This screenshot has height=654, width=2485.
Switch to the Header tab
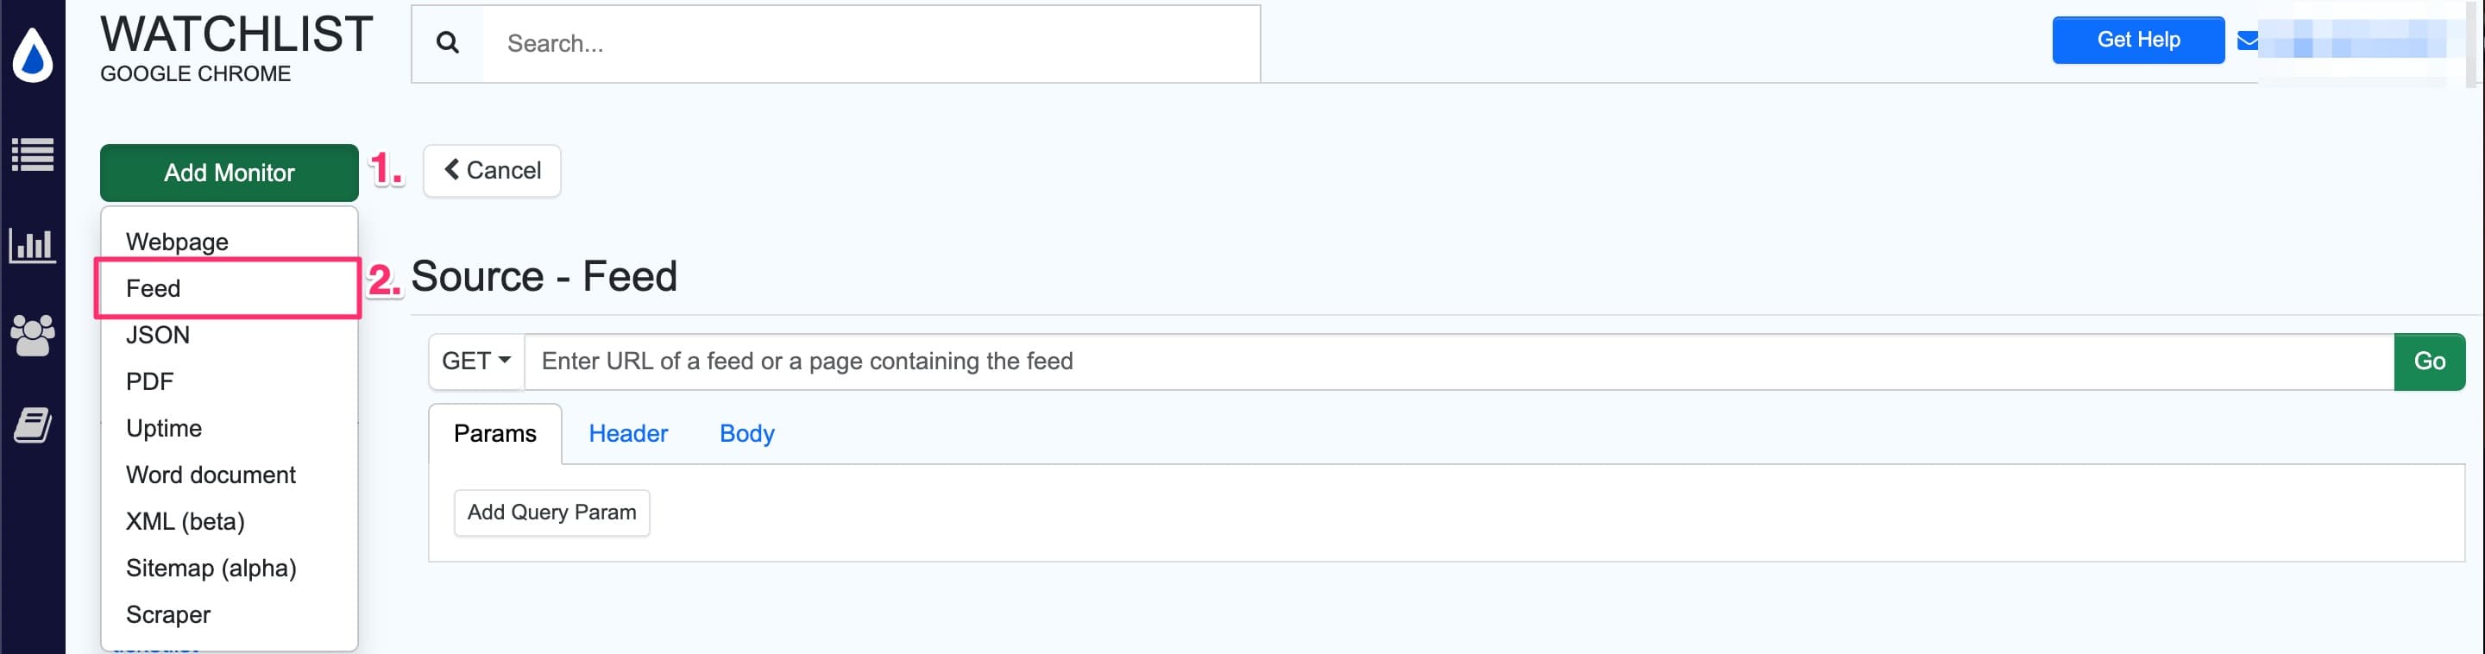click(x=628, y=433)
